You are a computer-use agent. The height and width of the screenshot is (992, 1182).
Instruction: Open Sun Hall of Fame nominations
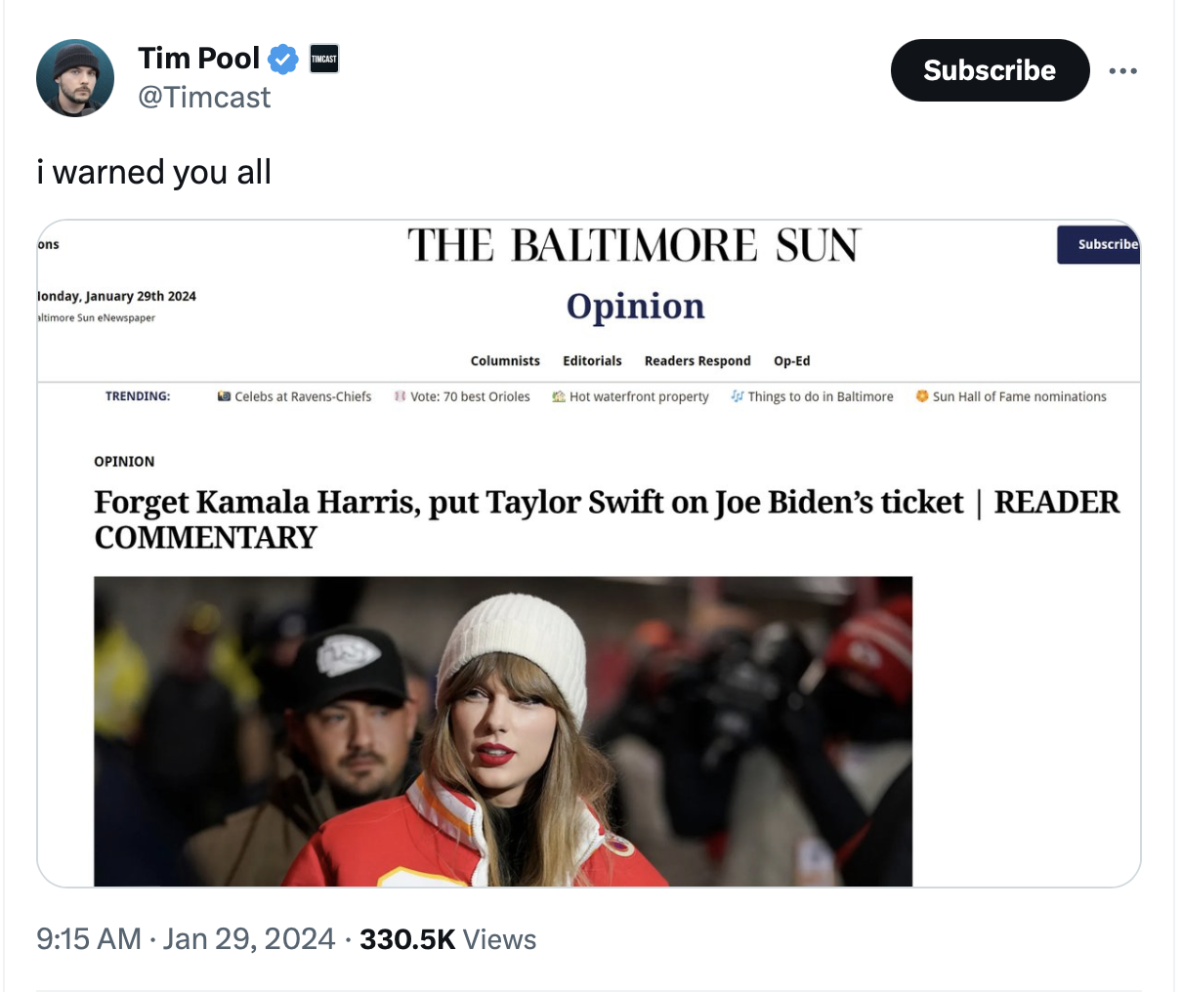point(1020,396)
